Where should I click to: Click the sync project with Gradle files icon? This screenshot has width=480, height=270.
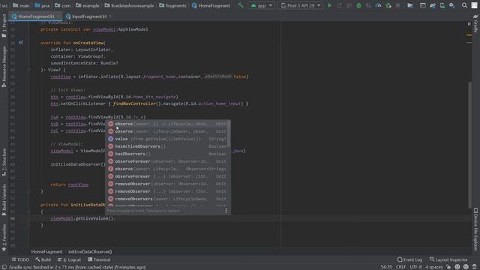(433, 5)
